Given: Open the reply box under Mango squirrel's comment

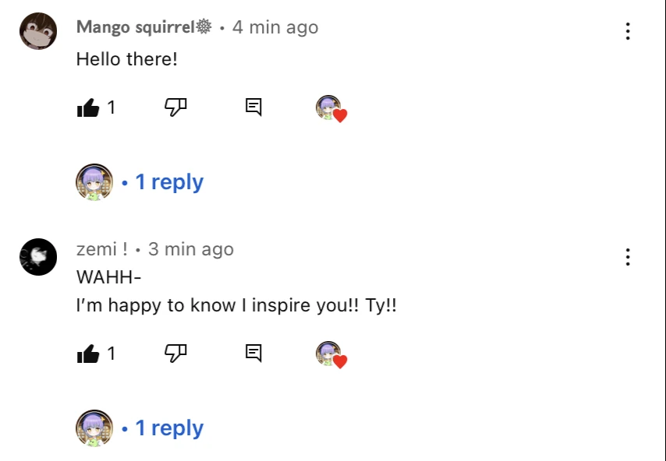Looking at the screenshot, I should 252,108.
